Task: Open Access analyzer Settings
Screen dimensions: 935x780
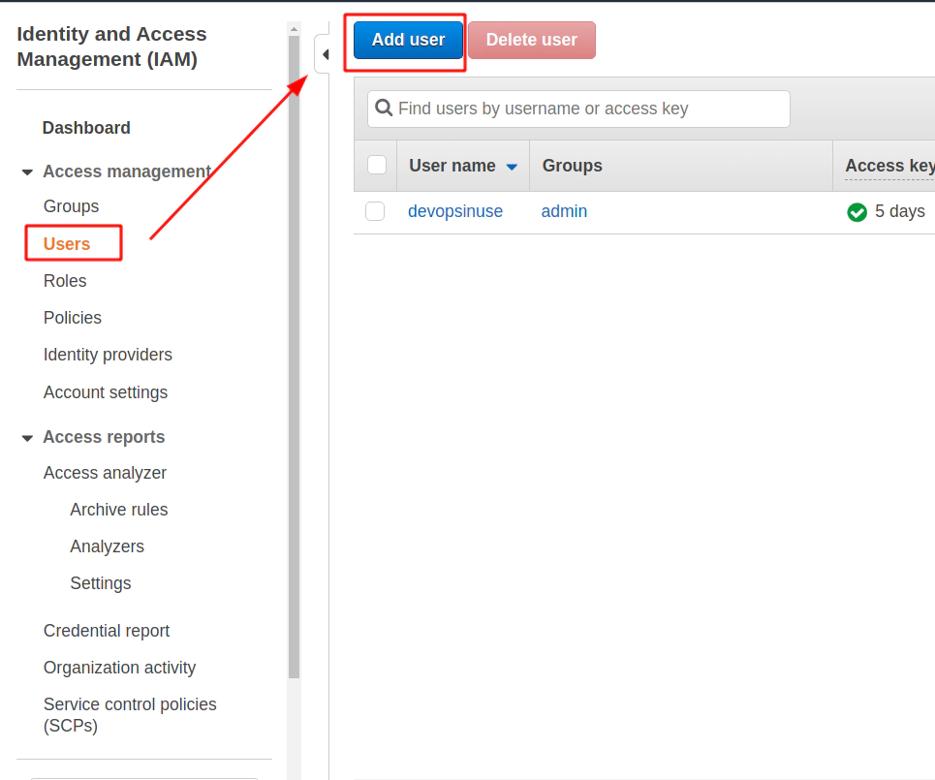Action: (101, 583)
